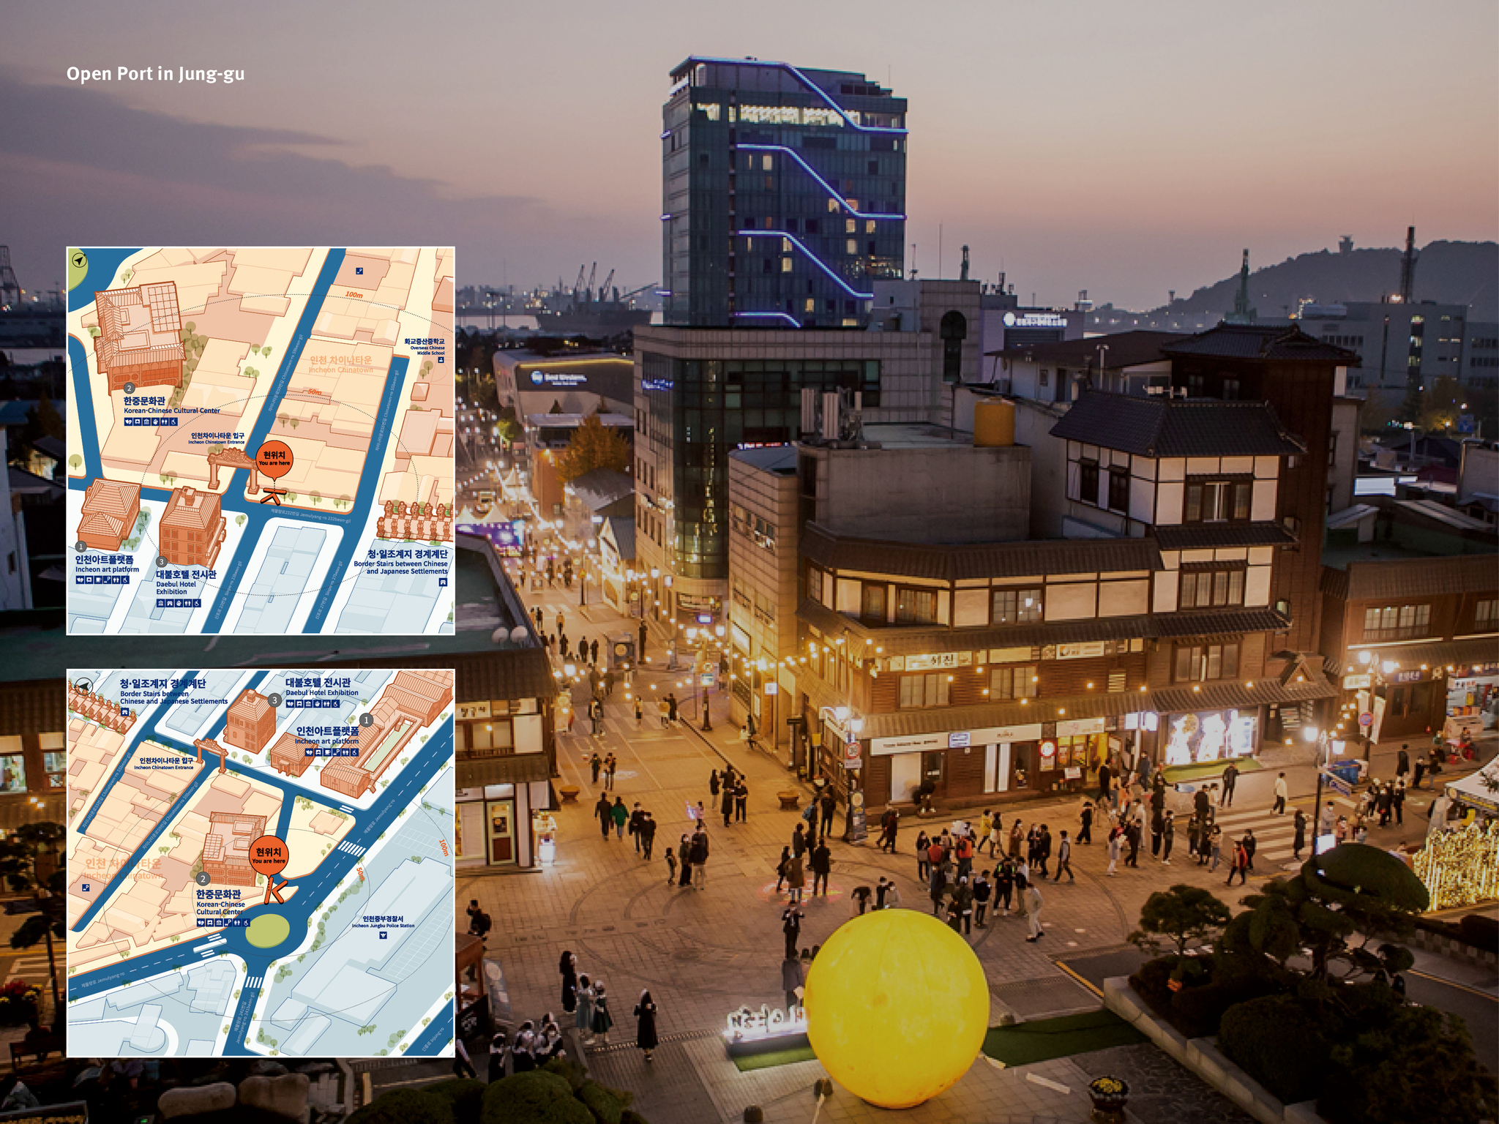Click the Chinatown gate illustration in the top map
The width and height of the screenshot is (1499, 1124).
(x=233, y=470)
